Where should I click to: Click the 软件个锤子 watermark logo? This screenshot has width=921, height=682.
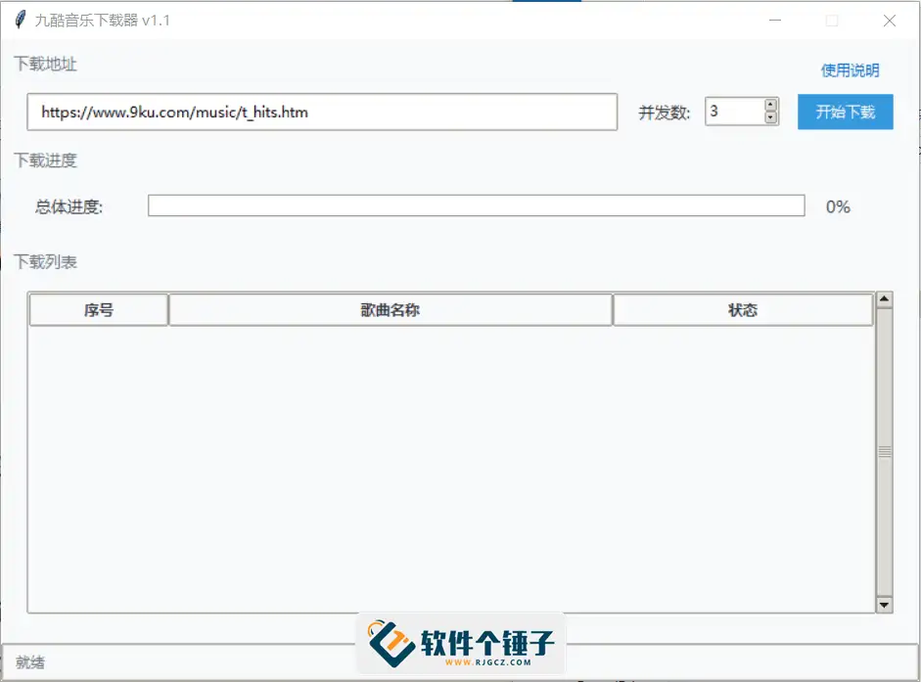click(x=460, y=642)
